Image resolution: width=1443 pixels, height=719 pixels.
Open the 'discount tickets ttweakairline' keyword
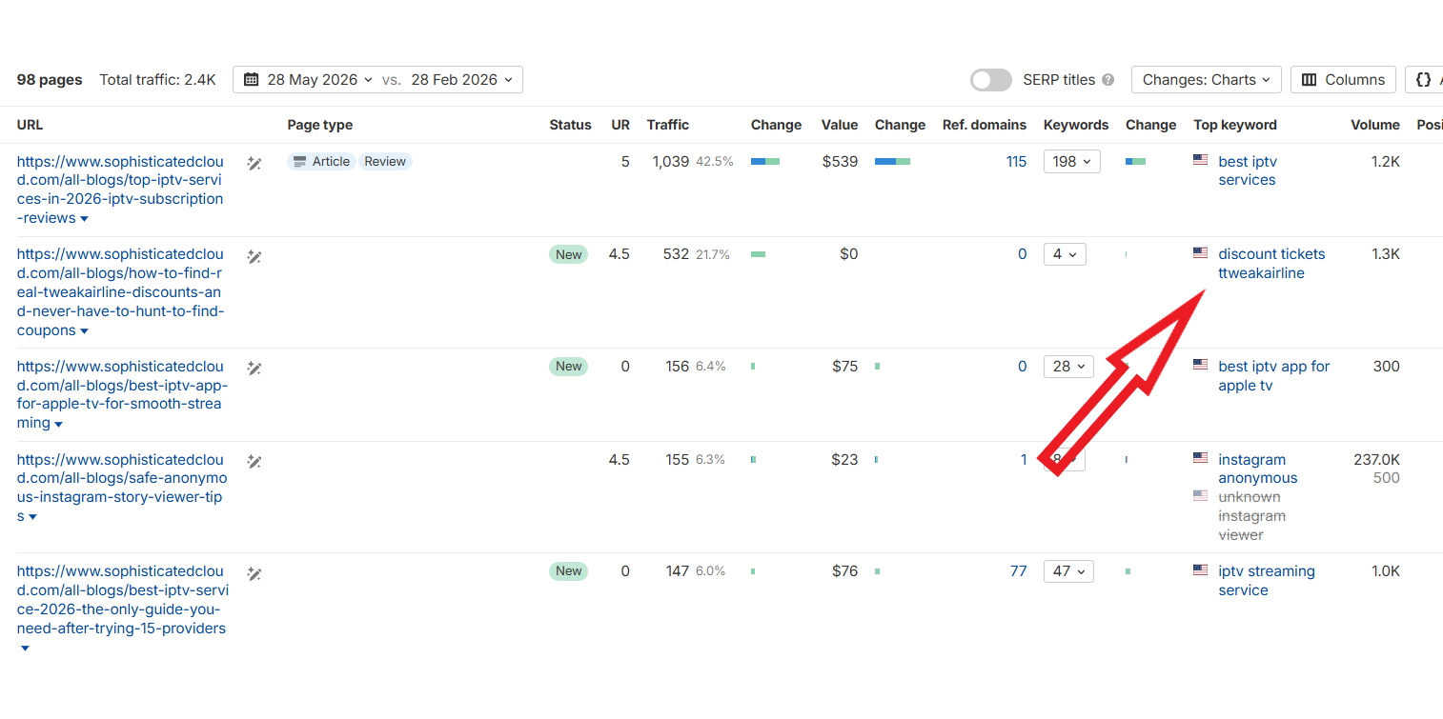1271,264
